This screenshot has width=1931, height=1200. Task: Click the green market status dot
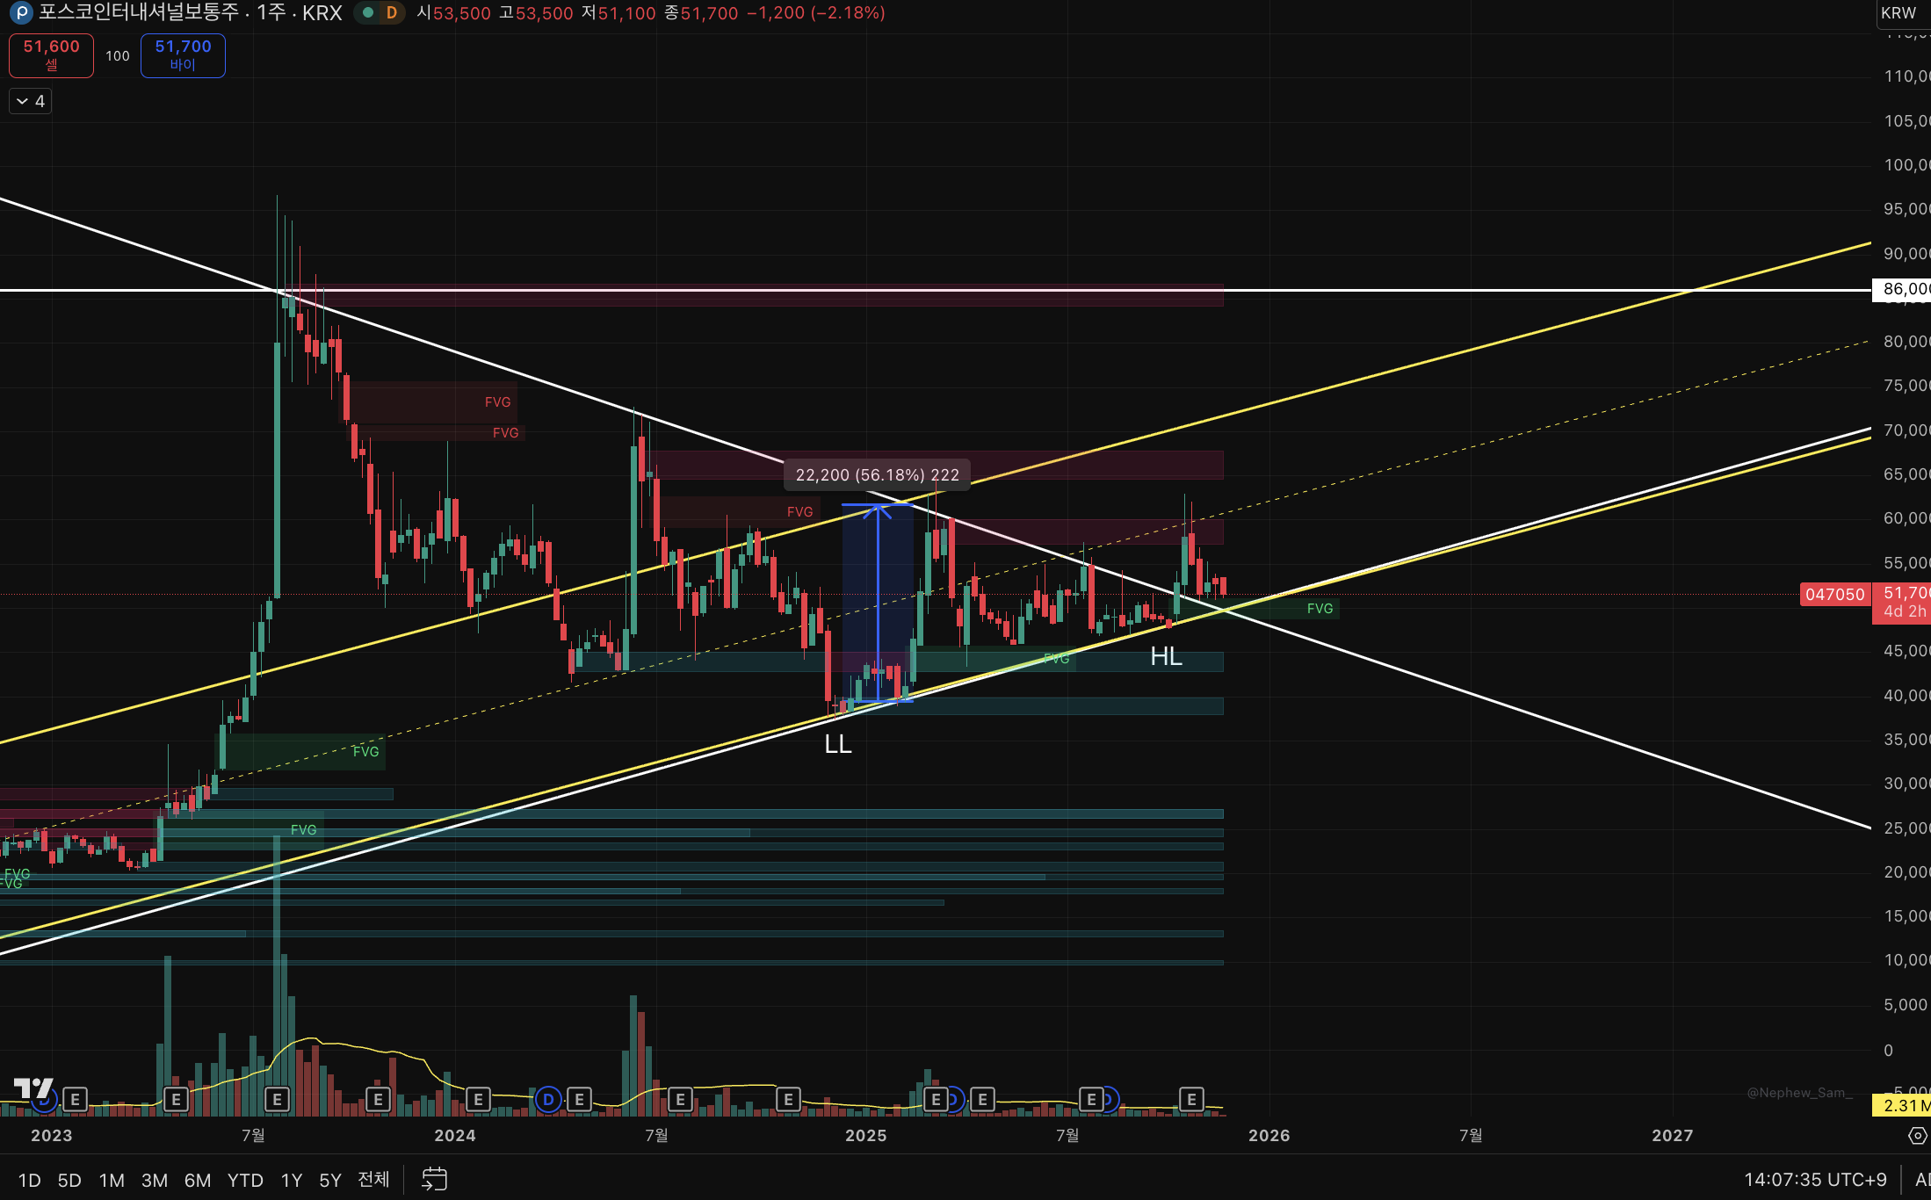coord(367,13)
